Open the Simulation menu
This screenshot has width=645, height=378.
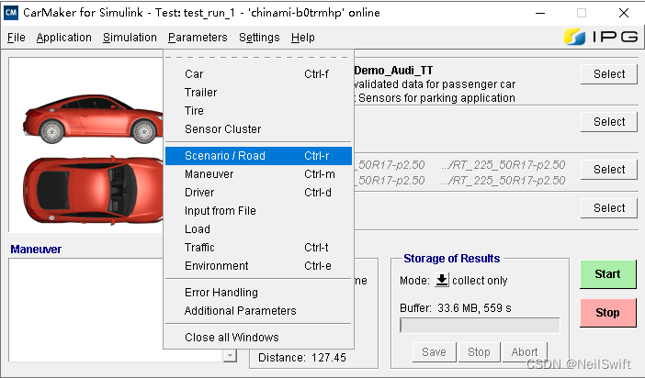(x=130, y=38)
